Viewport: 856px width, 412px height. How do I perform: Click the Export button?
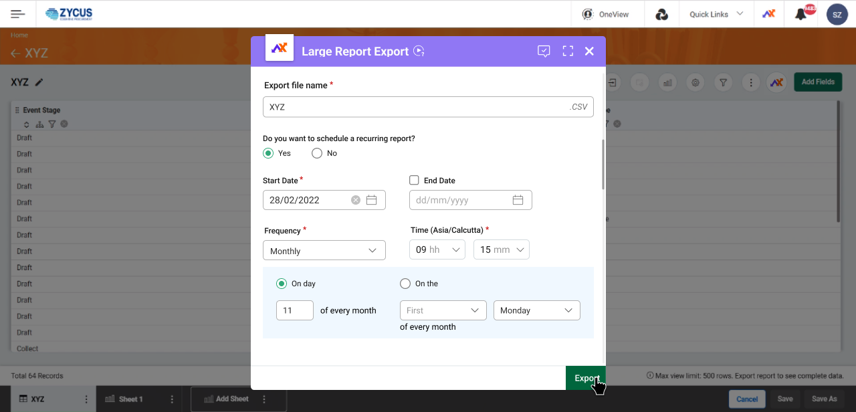pos(585,378)
